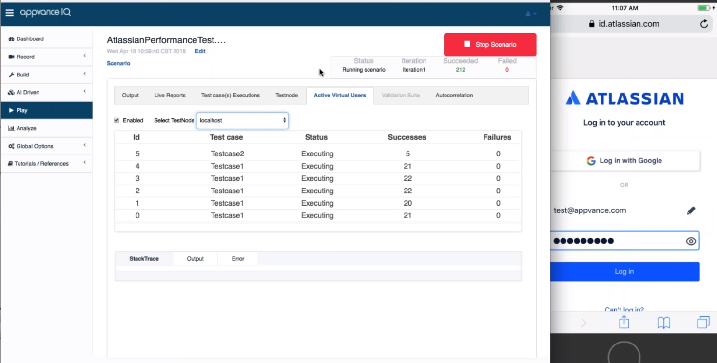Click the Dashboard sidebar icon
This screenshot has width=717, height=363.
pos(11,39)
